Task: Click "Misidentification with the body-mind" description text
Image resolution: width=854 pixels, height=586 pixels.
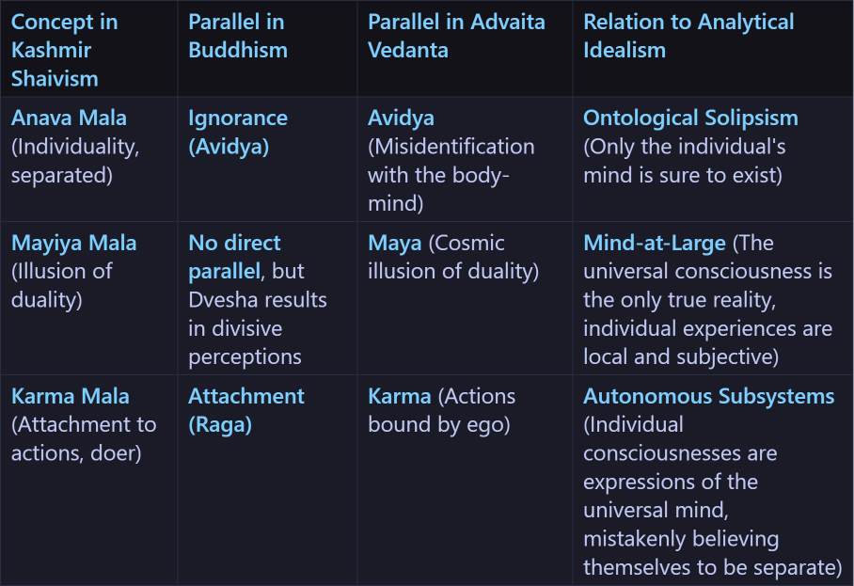Action: [451, 175]
